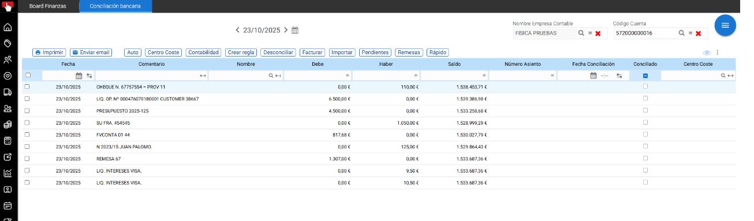This screenshot has width=754, height=221.
Task: Select row checkbox for PRESUPUESTO 2025-125
Action: click(27, 111)
